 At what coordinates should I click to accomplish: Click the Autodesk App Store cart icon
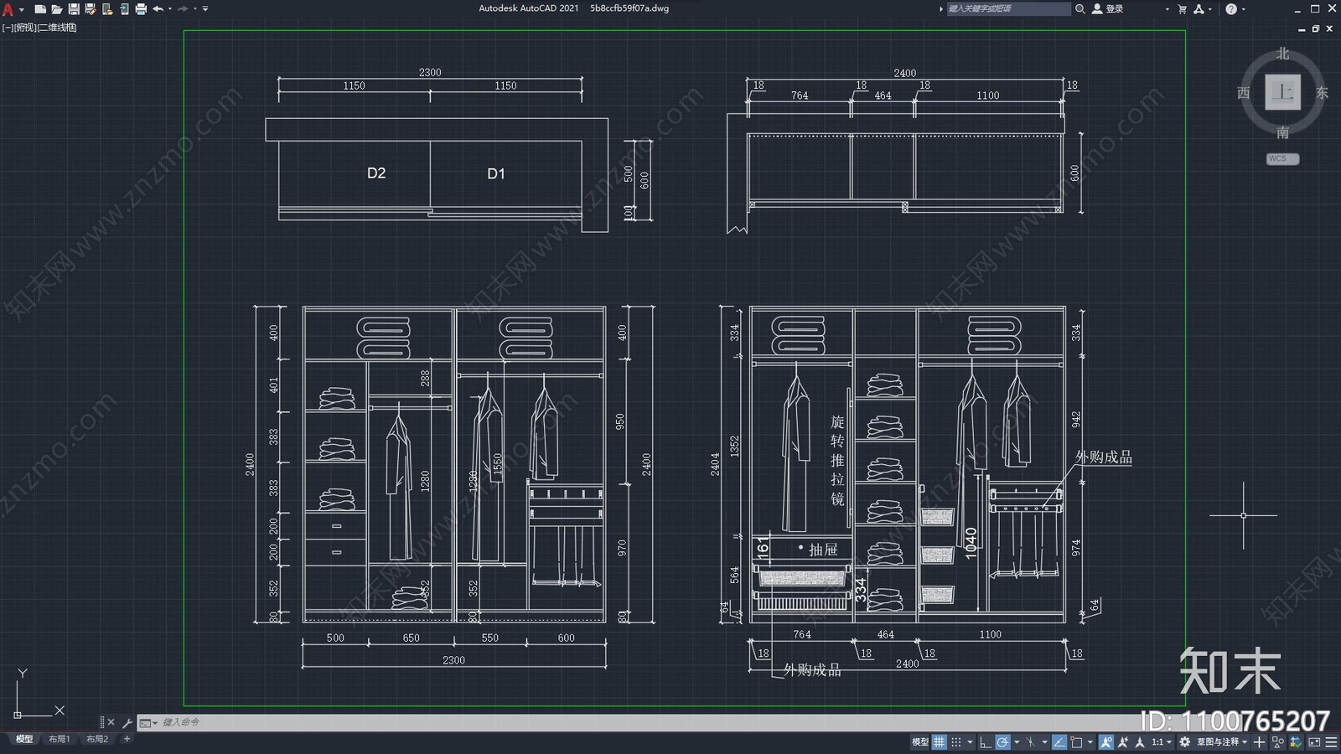[x=1183, y=9]
